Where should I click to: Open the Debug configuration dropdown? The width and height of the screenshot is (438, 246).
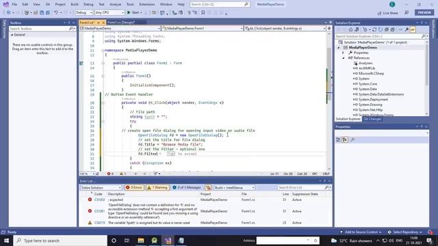pyautogui.click(x=84, y=12)
